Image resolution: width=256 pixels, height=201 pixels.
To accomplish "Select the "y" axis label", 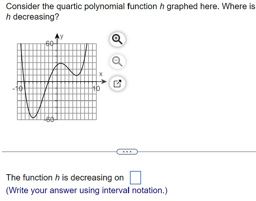I will (61, 36).
